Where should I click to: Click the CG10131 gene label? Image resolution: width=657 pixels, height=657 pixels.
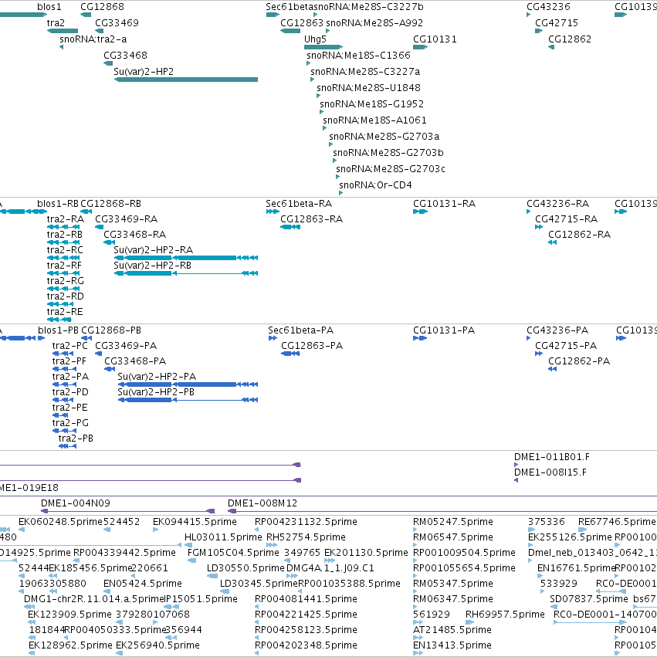click(435, 39)
